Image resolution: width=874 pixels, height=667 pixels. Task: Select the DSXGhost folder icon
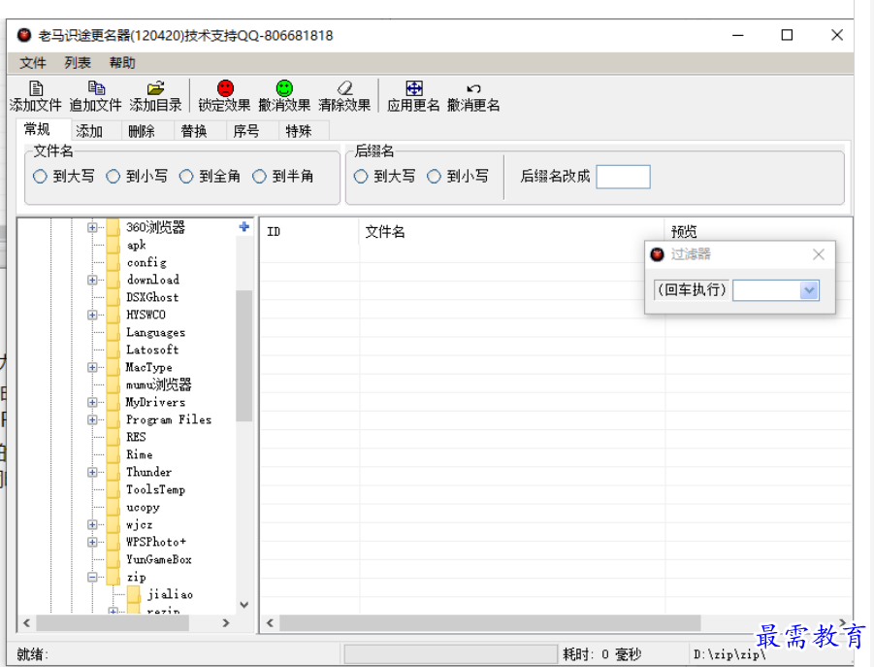(113, 297)
